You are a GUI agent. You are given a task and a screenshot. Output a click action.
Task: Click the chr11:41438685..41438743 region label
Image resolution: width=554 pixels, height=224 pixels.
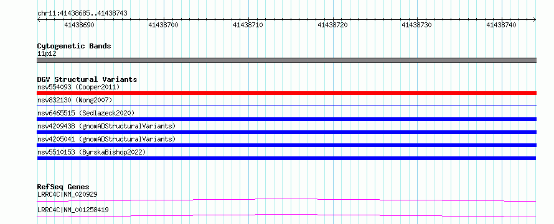pyautogui.click(x=82, y=14)
